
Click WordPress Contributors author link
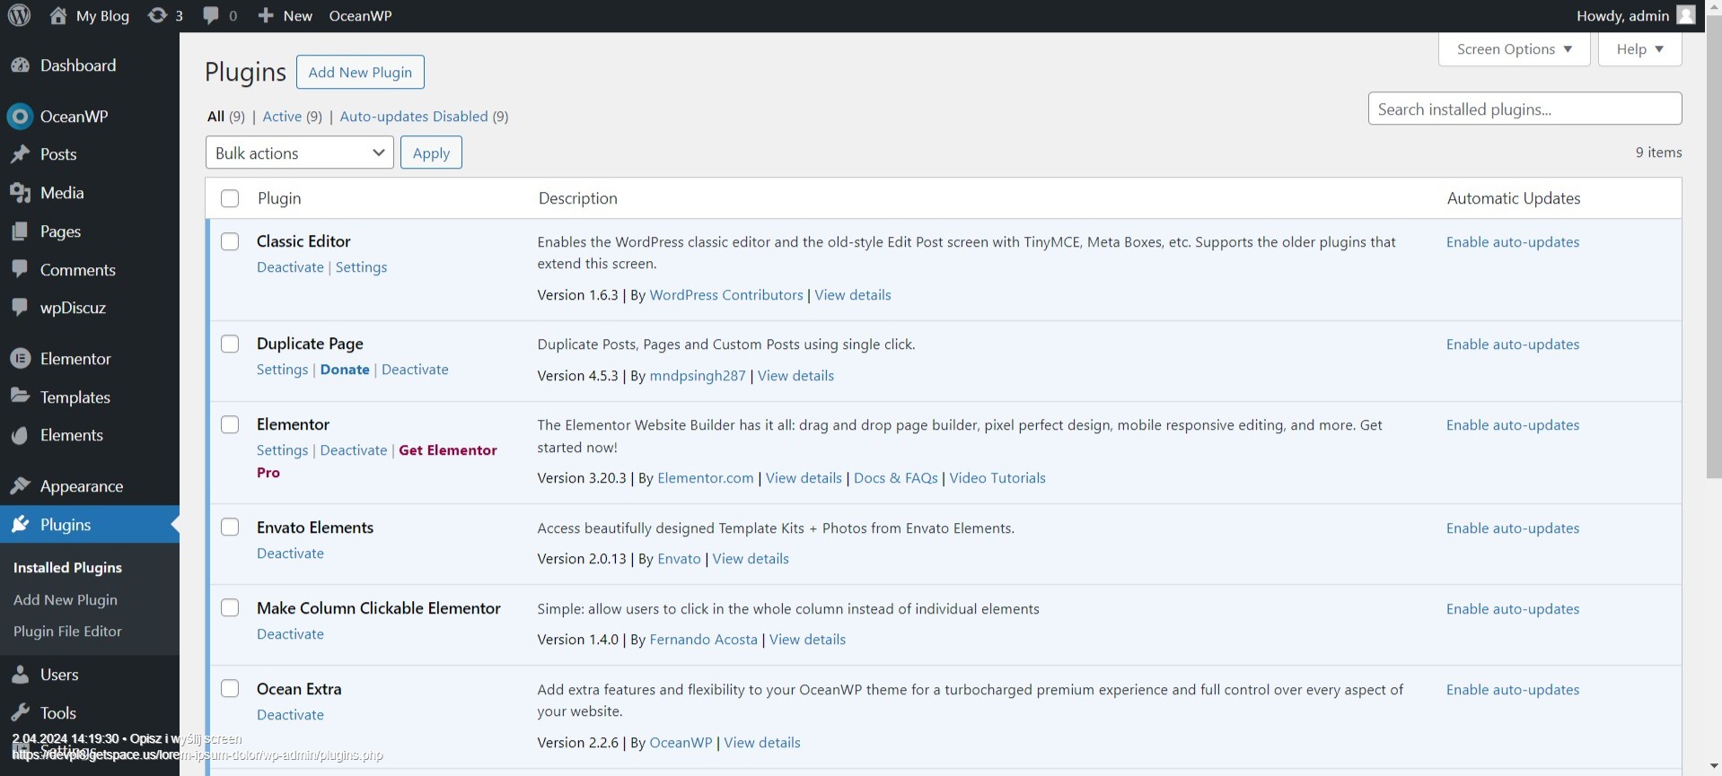pyautogui.click(x=726, y=295)
